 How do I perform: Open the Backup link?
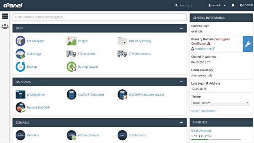coord(32,67)
